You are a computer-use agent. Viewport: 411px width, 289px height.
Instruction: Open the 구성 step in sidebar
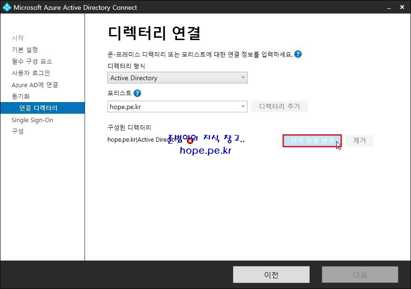tap(18, 131)
